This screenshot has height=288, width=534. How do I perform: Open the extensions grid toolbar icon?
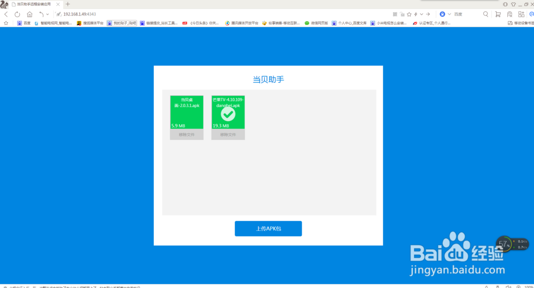click(x=521, y=14)
